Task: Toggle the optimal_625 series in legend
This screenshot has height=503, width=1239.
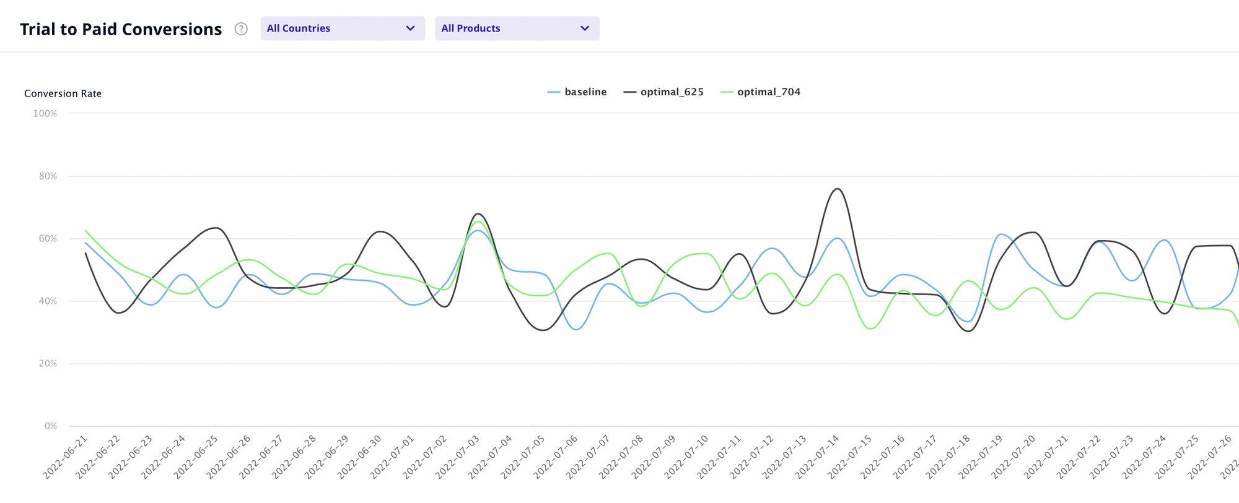Action: [663, 92]
